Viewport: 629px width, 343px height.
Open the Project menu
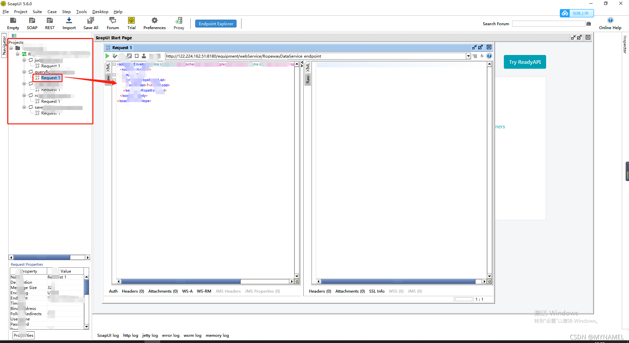click(x=21, y=12)
